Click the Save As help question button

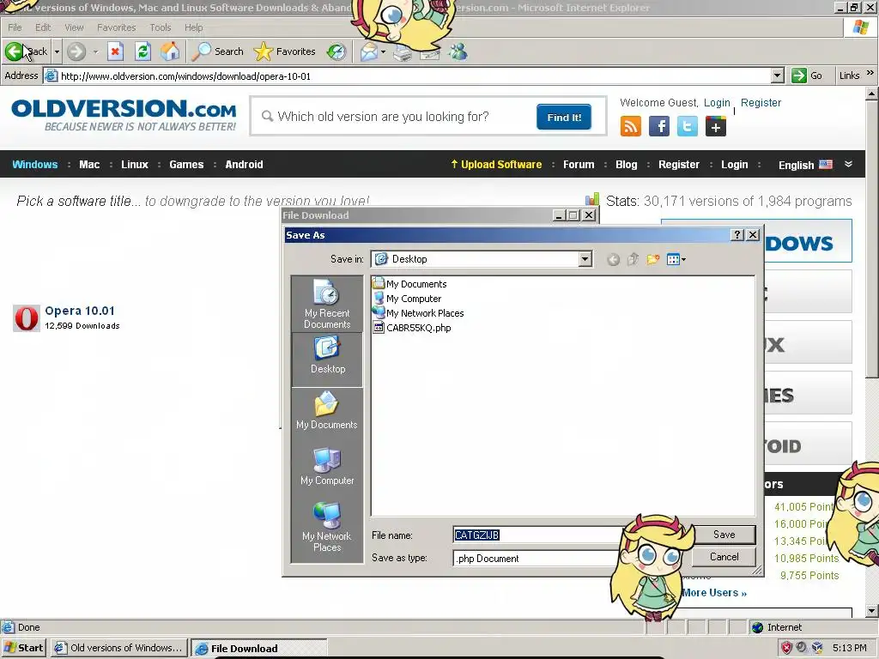point(737,235)
